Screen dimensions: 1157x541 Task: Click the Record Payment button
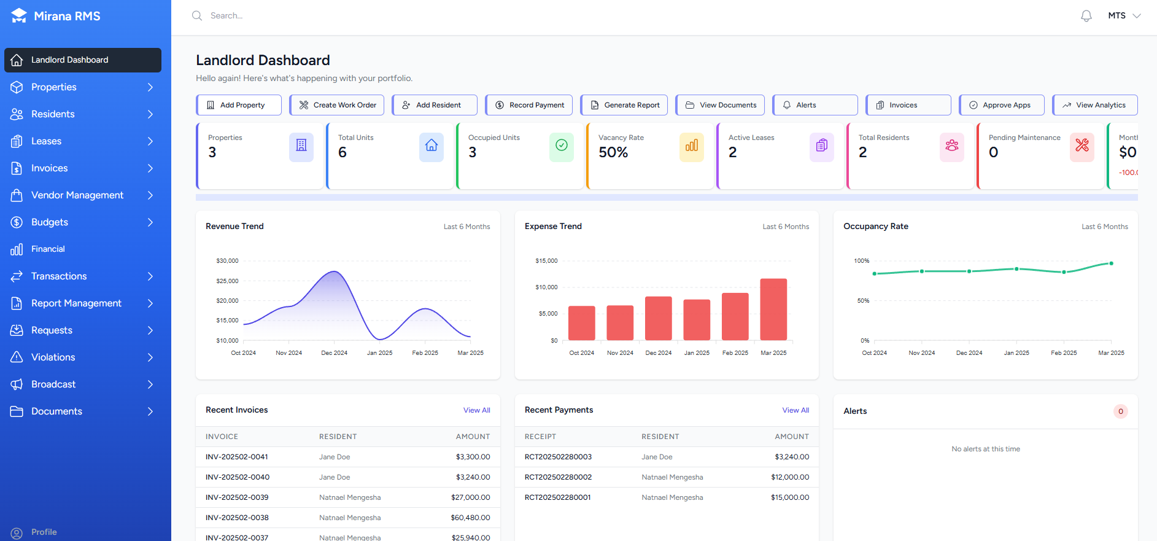point(529,105)
